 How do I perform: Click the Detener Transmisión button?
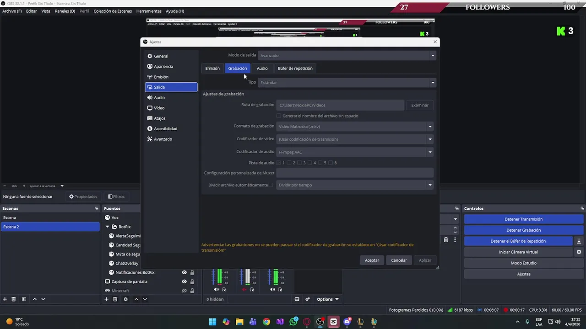(523, 219)
